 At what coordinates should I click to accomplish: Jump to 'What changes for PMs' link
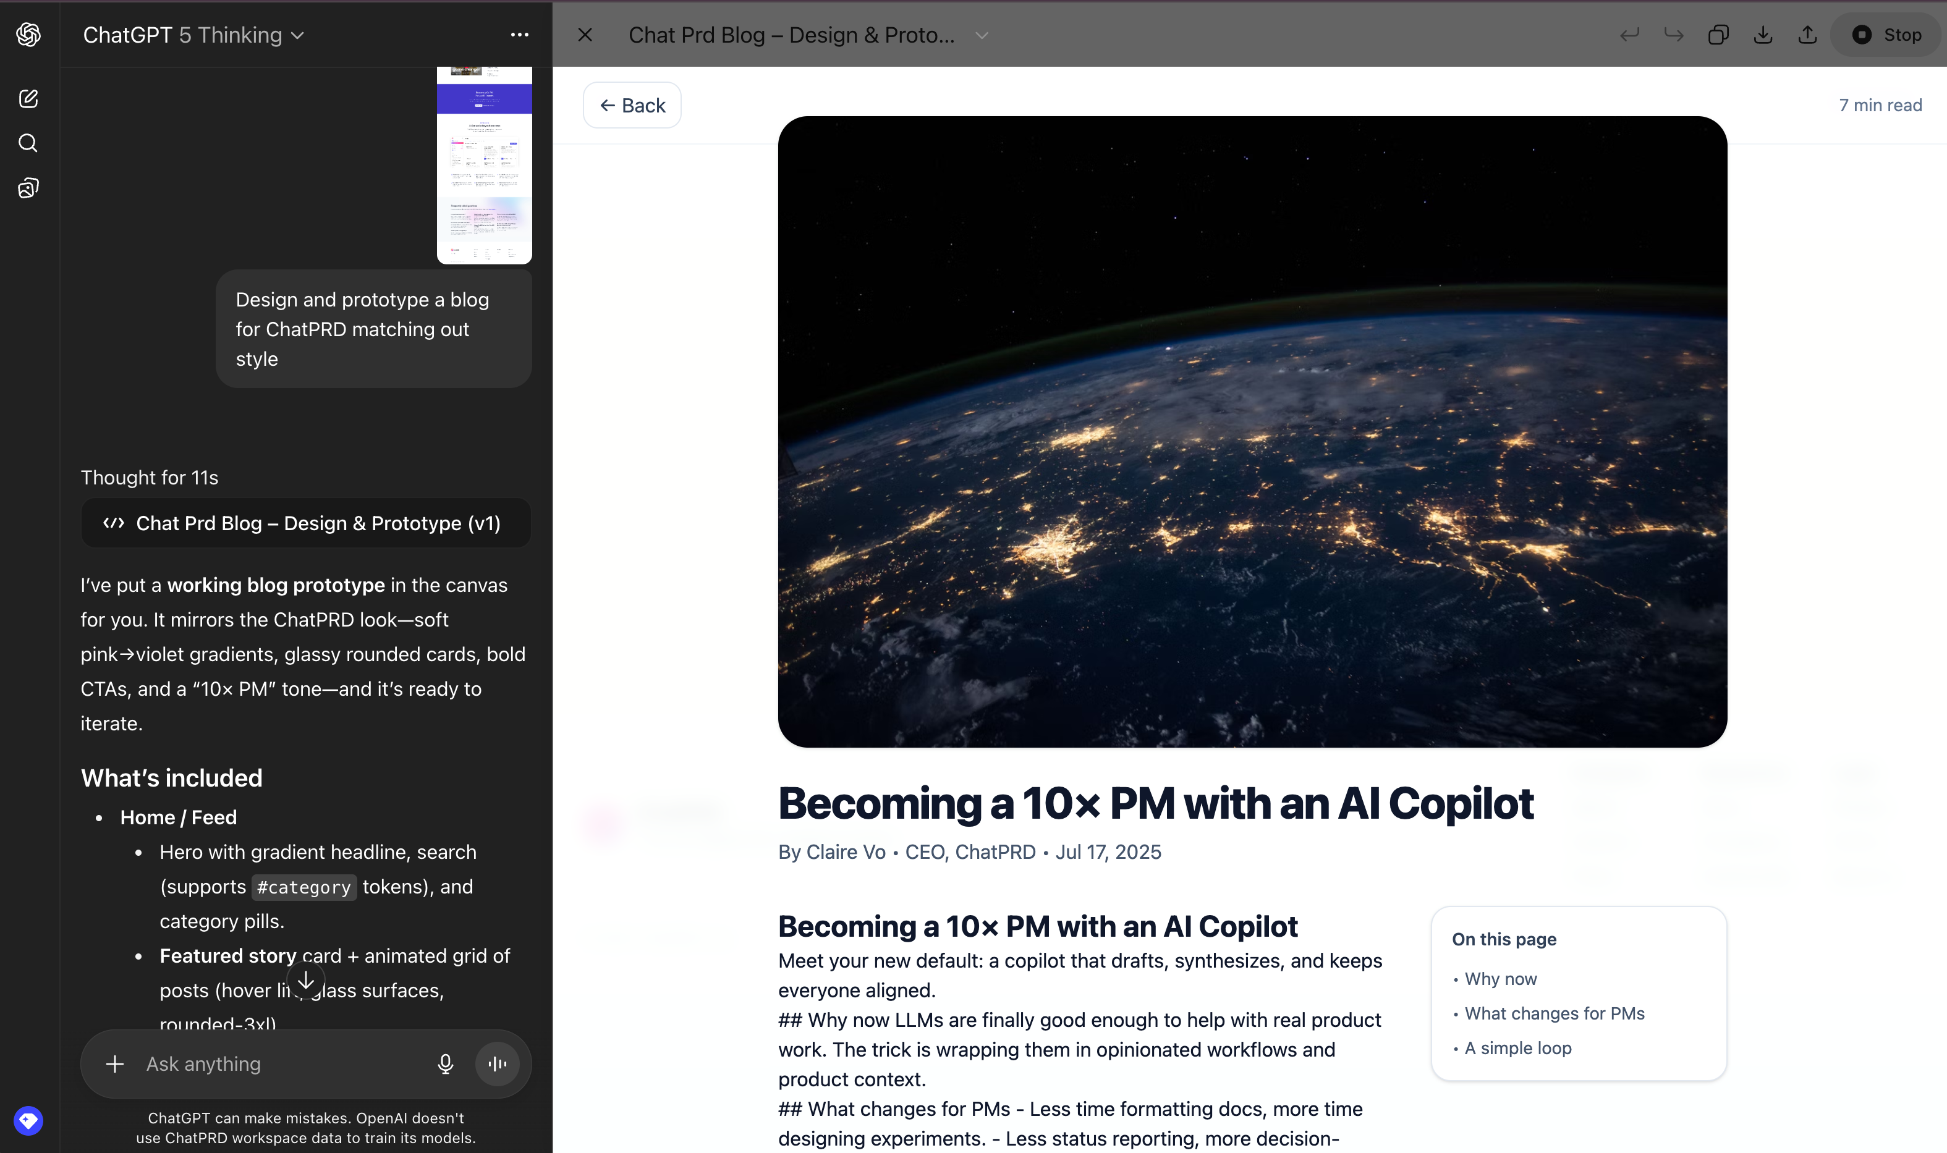pyautogui.click(x=1555, y=1013)
